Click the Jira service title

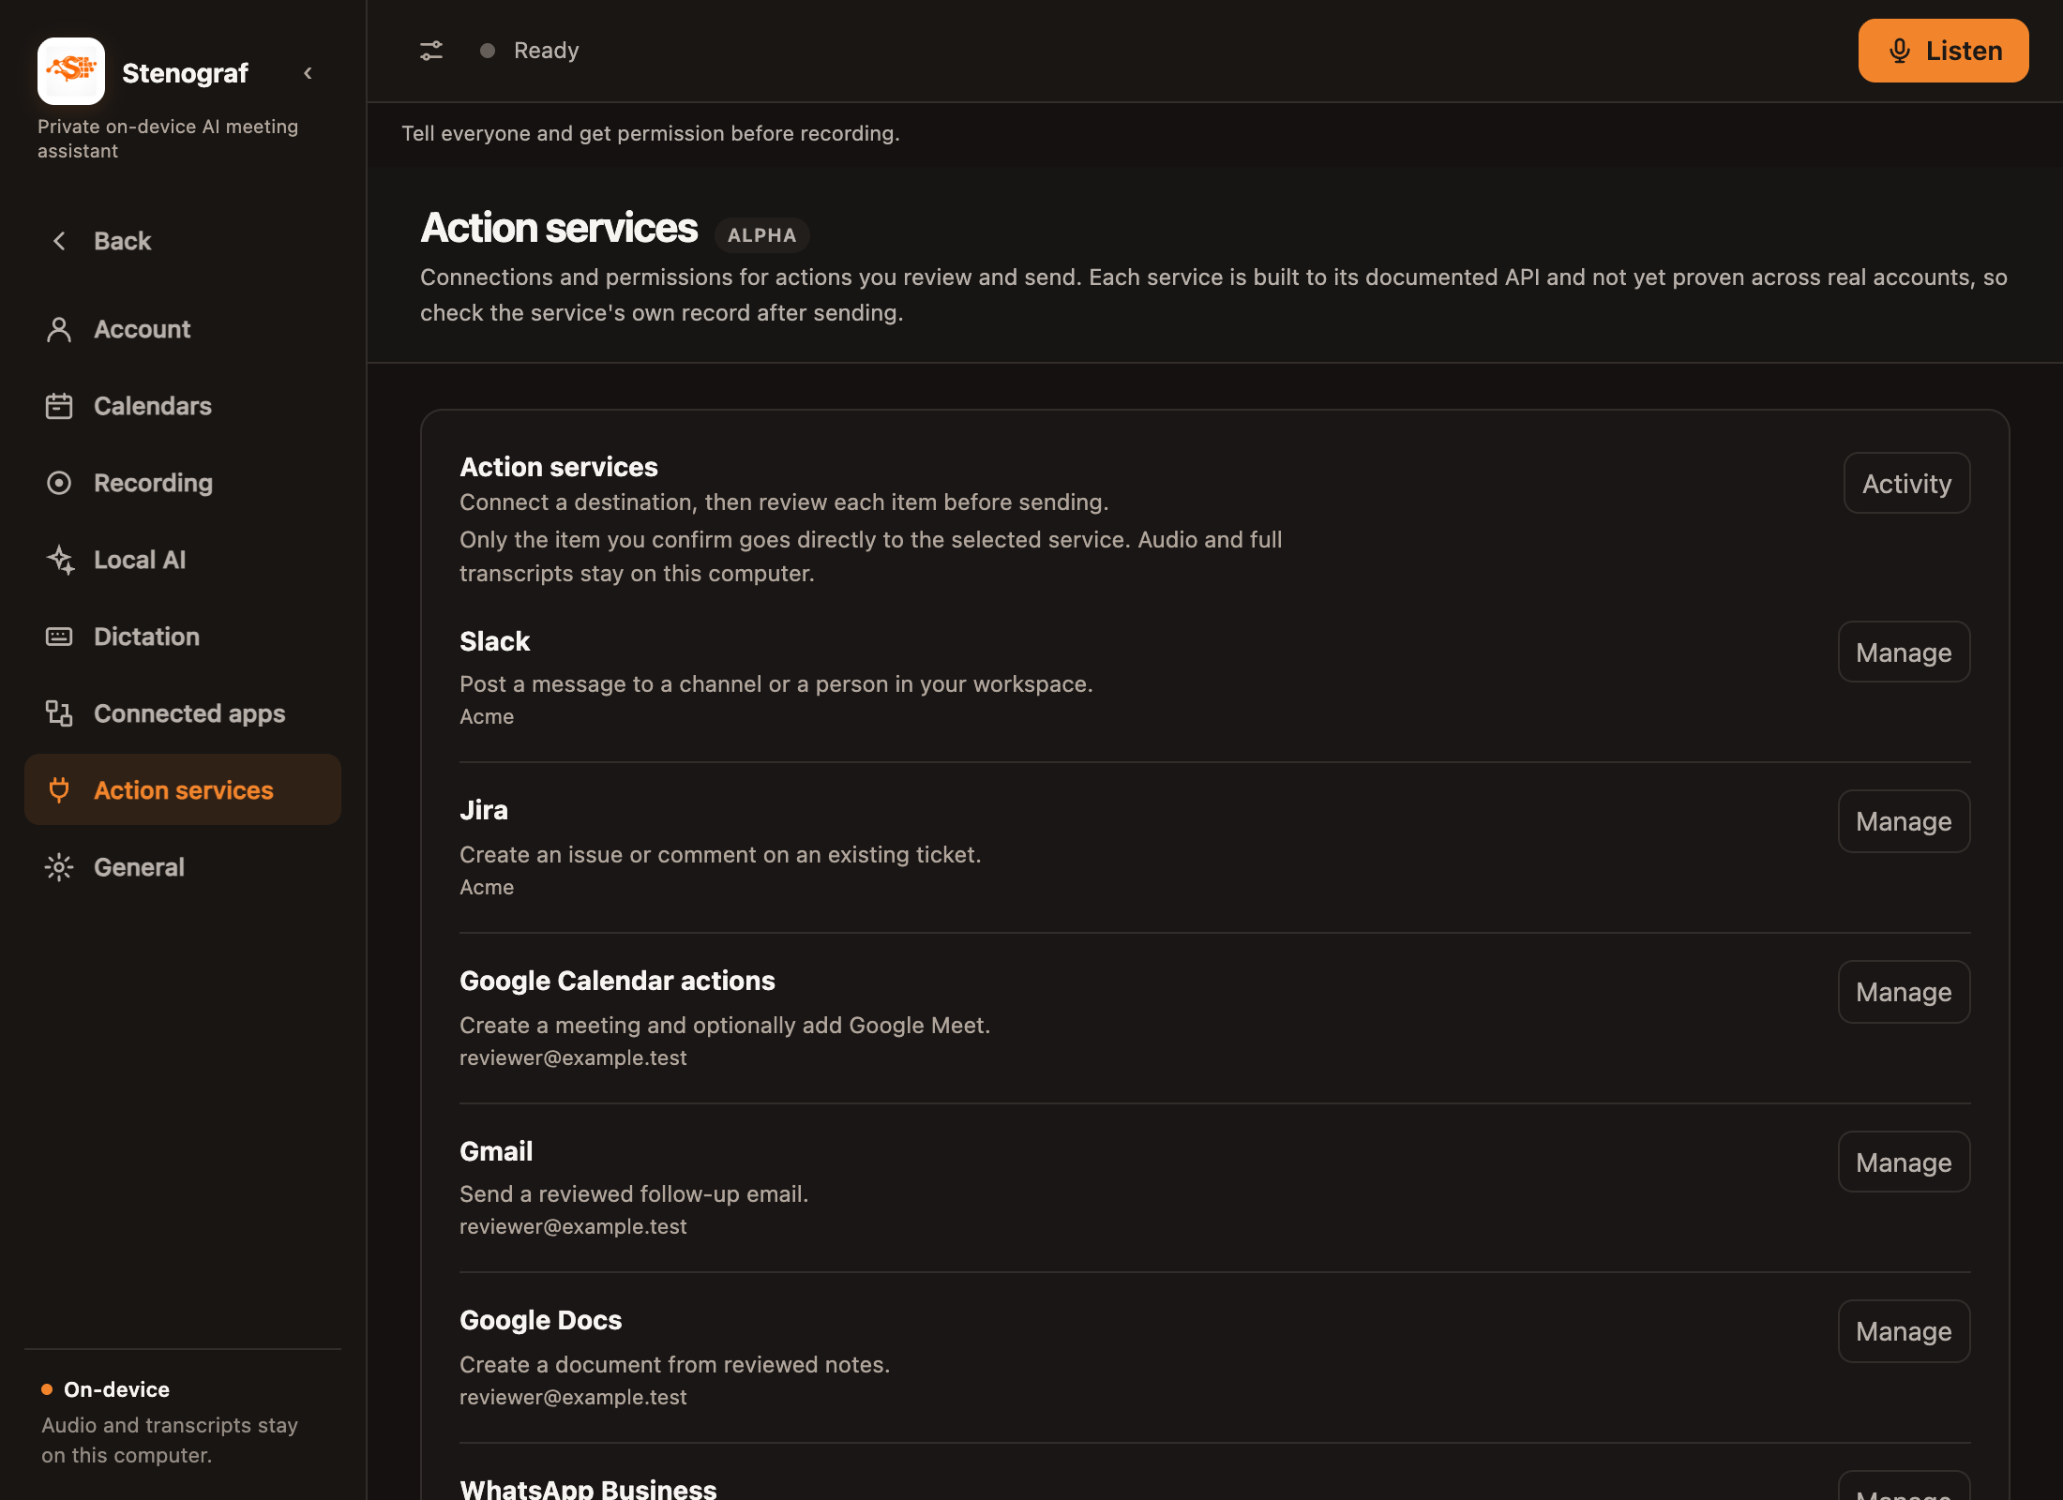click(x=484, y=810)
